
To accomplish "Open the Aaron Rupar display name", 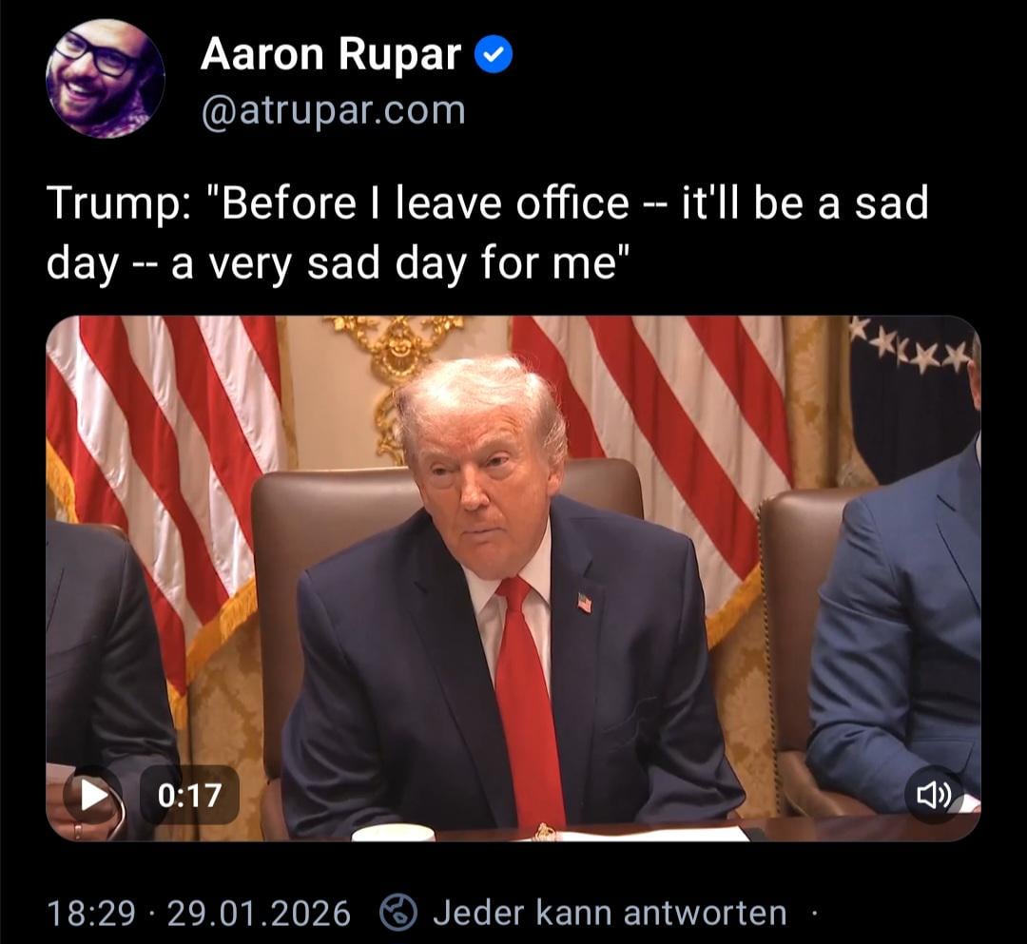I will 331,53.
